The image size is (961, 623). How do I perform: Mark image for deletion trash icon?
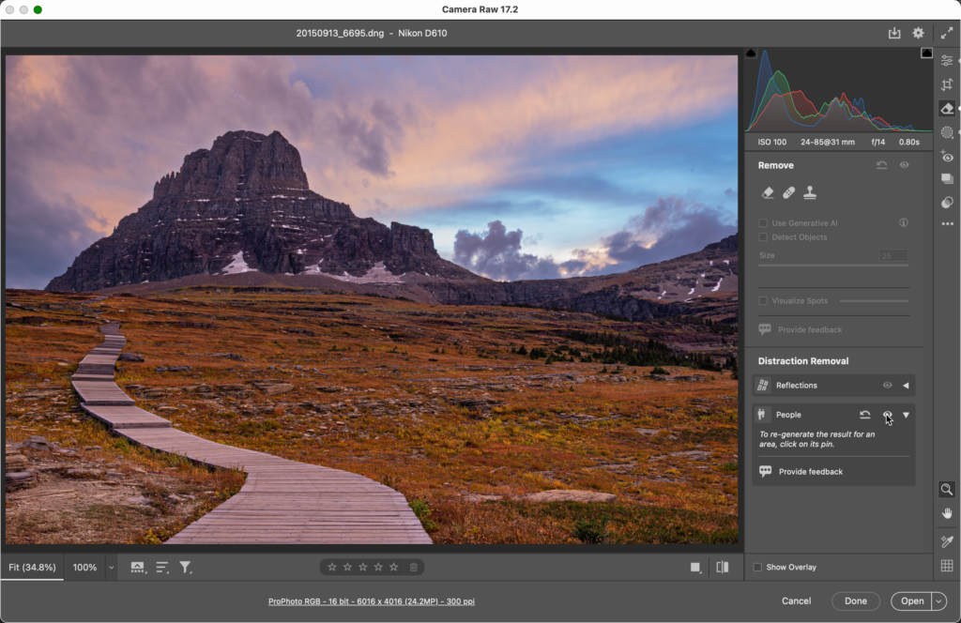pos(414,568)
